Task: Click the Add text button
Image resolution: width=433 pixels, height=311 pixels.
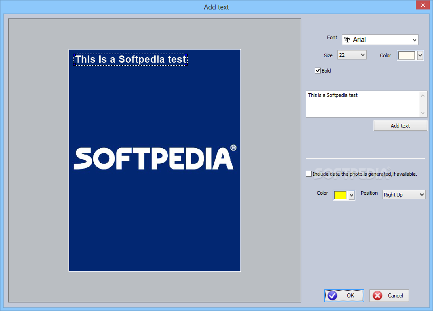Action: 400,126
